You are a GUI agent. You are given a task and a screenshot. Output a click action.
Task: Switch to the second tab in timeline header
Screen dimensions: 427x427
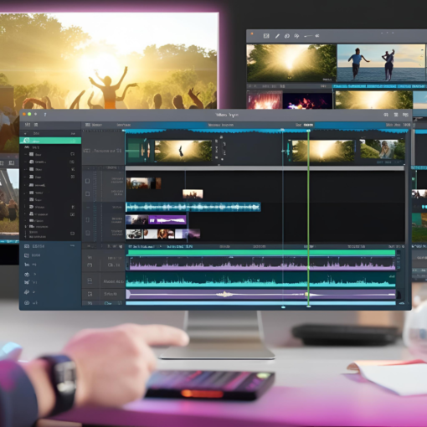point(124,125)
